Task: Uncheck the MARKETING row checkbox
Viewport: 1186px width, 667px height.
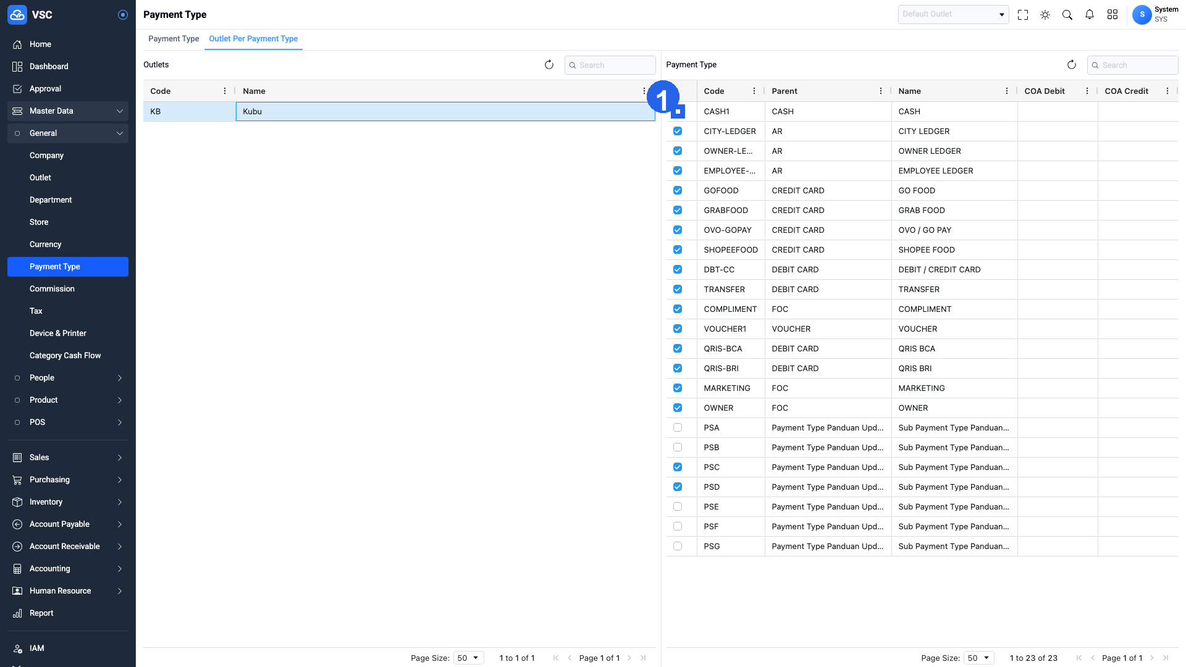Action: pyautogui.click(x=678, y=388)
